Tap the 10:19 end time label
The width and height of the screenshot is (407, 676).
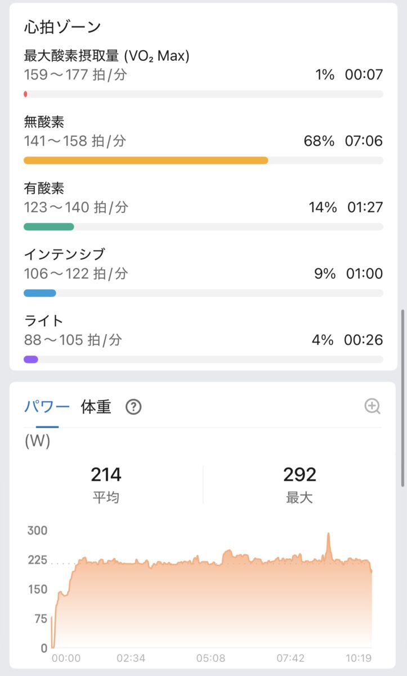(358, 658)
